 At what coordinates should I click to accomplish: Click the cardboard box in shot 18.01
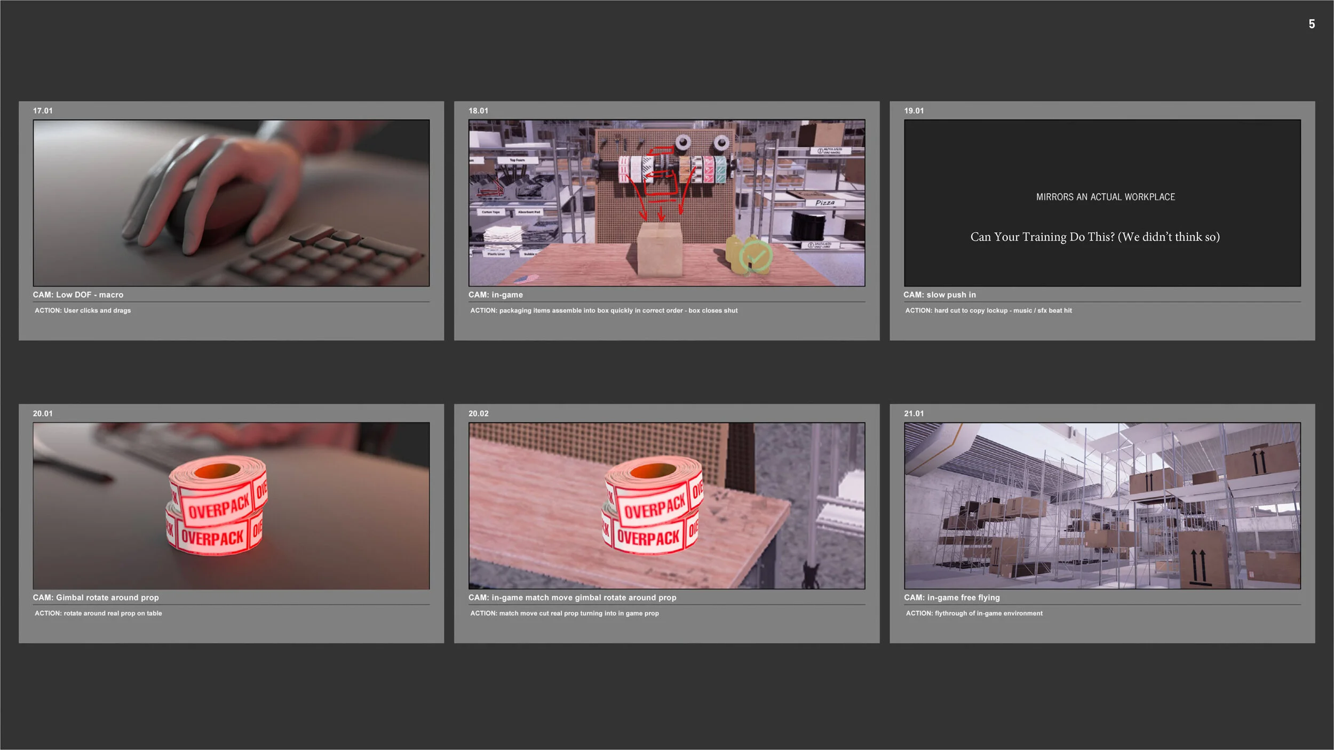[x=660, y=249]
